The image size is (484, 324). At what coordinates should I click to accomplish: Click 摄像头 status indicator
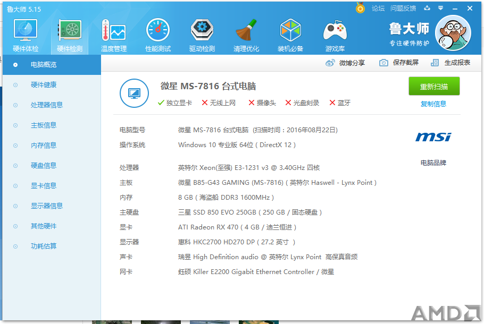[262, 103]
